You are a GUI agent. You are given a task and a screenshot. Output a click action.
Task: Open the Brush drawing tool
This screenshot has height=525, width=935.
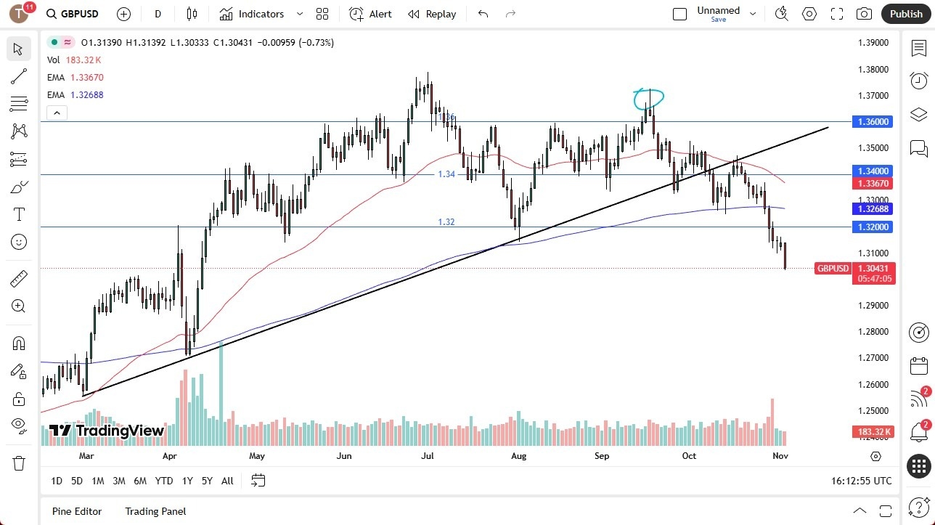[x=19, y=187]
